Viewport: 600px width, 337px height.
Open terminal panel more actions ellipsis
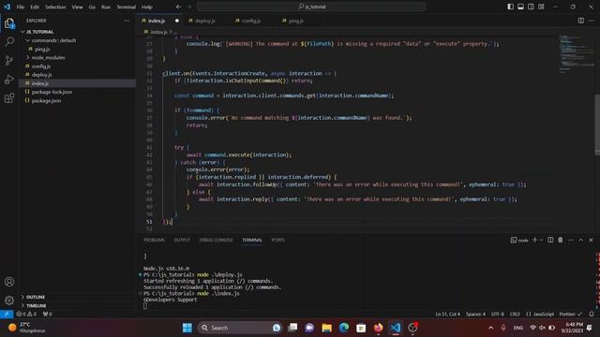[x=571, y=240]
